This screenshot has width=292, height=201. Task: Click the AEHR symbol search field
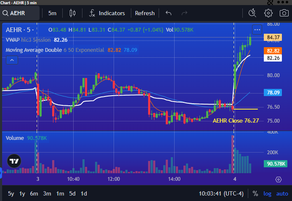point(20,13)
